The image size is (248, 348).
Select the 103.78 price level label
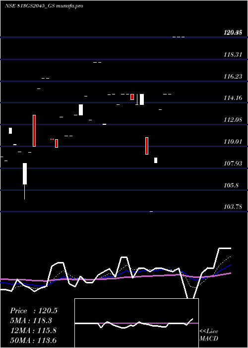233,207
